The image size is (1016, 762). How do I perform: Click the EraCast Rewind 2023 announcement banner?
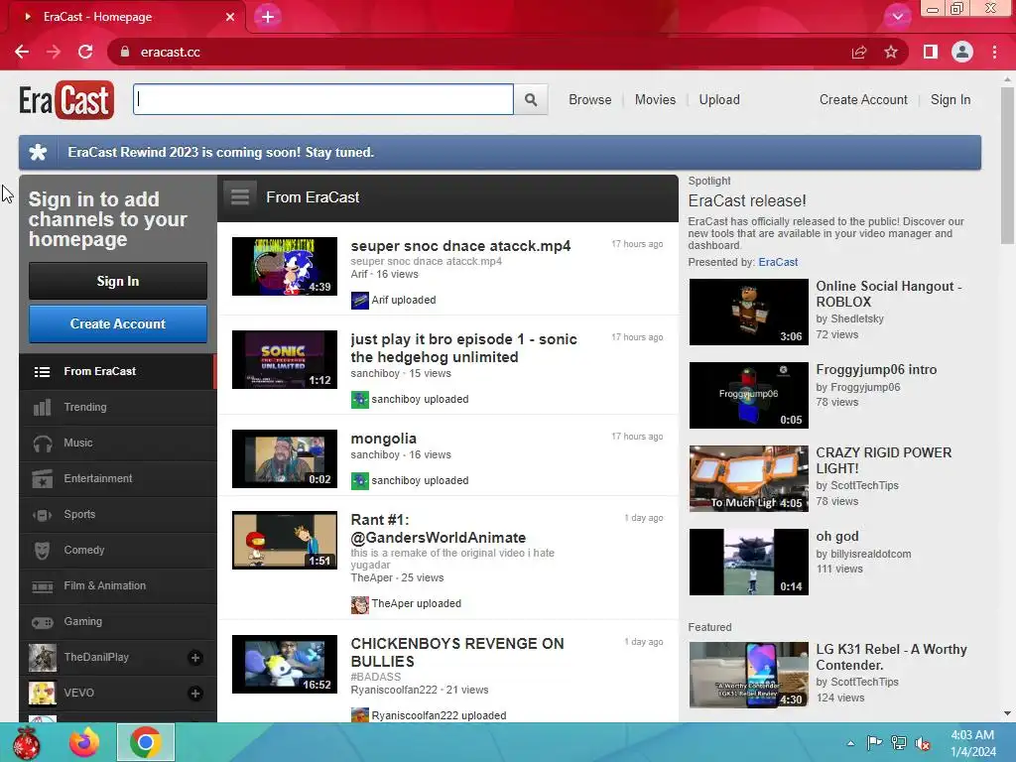pyautogui.click(x=500, y=153)
